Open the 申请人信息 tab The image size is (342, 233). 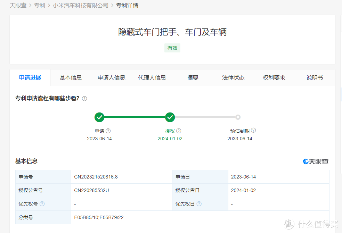coord(112,77)
